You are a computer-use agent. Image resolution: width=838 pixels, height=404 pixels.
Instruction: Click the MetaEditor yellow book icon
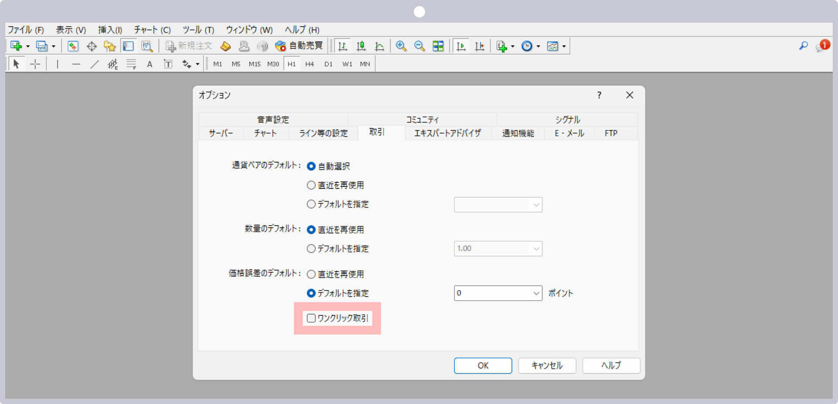(226, 46)
